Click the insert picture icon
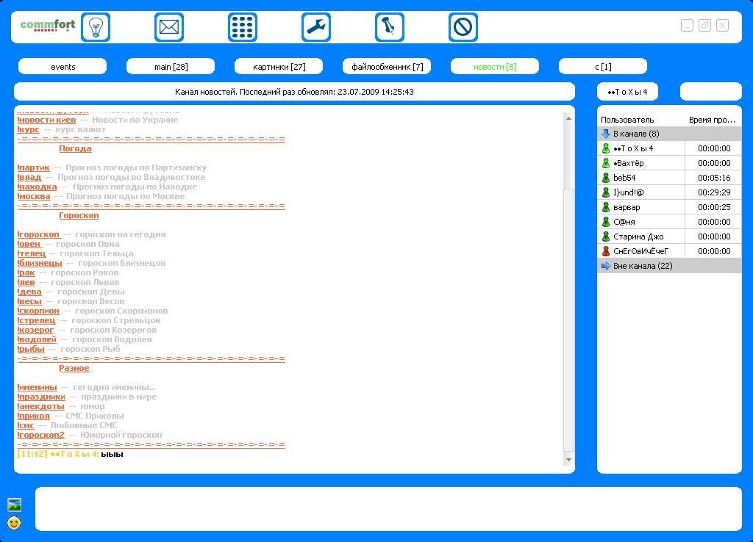This screenshot has height=542, width=753. pos(14,505)
